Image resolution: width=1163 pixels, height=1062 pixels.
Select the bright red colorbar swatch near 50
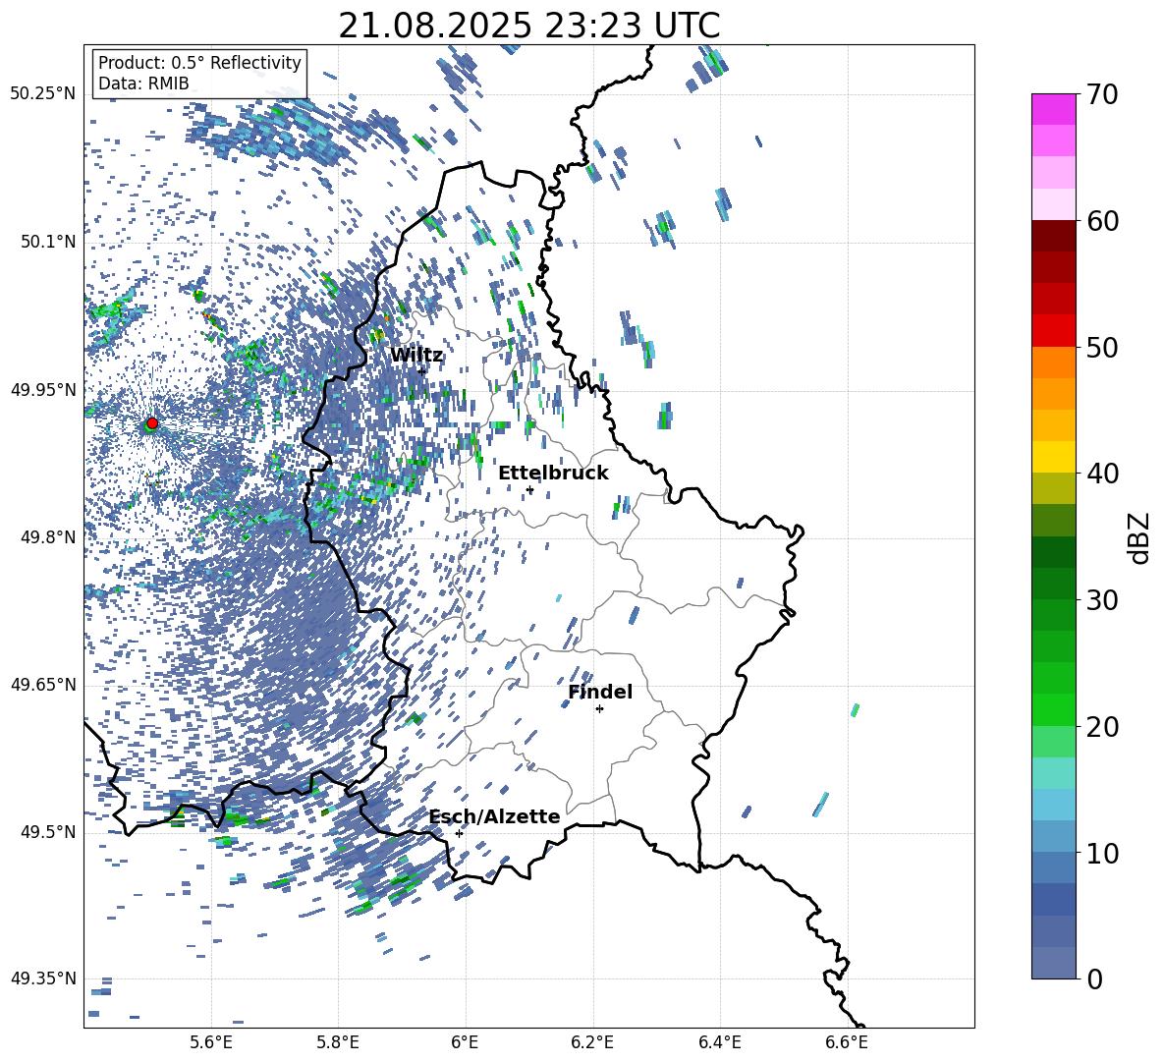(x=1054, y=331)
